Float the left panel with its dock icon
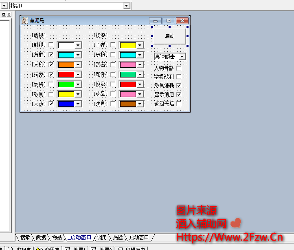294x250 pixels. tap(4, 14)
